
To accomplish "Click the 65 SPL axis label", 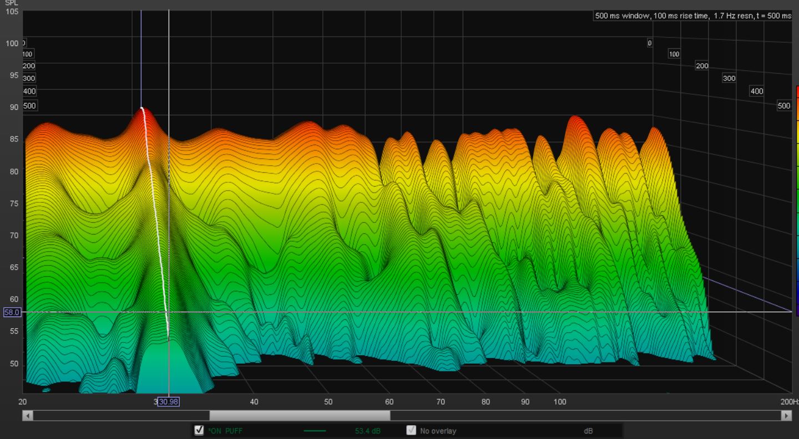I will [x=14, y=267].
